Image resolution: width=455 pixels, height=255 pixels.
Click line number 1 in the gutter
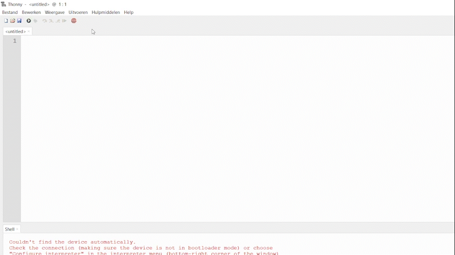pos(14,41)
